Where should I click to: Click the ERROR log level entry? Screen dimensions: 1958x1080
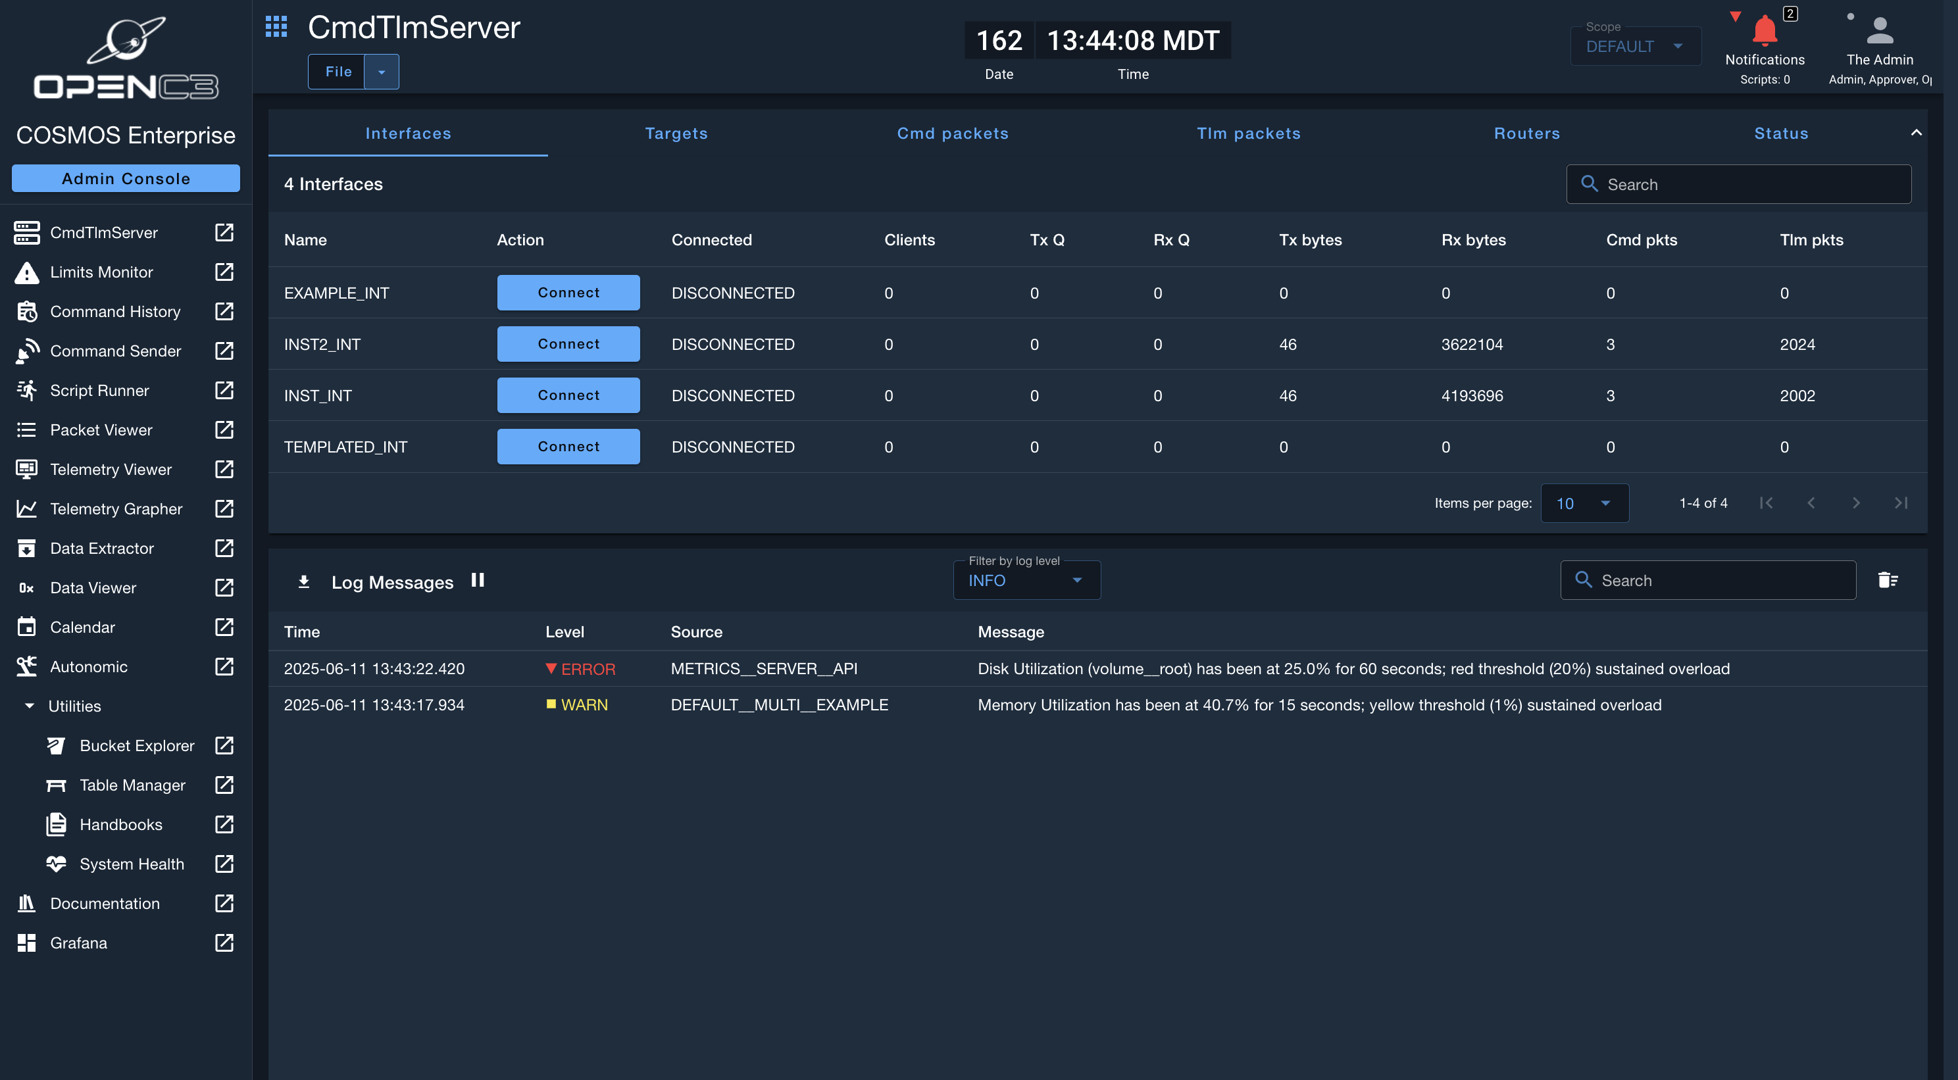pos(581,669)
